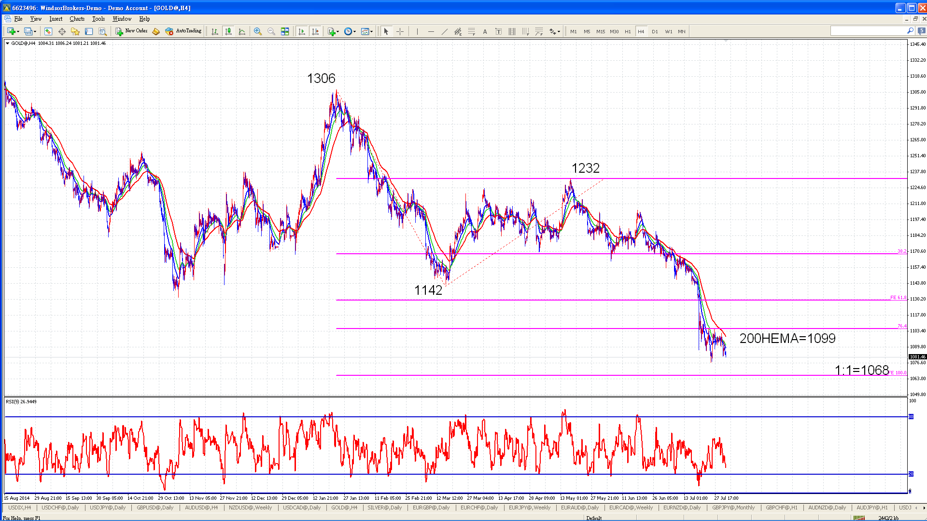927x521 pixels.
Task: Collapse the GOLD@,H4 chart title triangle
Action: 7,43
